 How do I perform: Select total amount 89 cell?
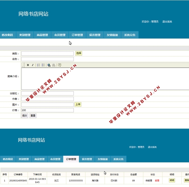[x=133, y=181]
